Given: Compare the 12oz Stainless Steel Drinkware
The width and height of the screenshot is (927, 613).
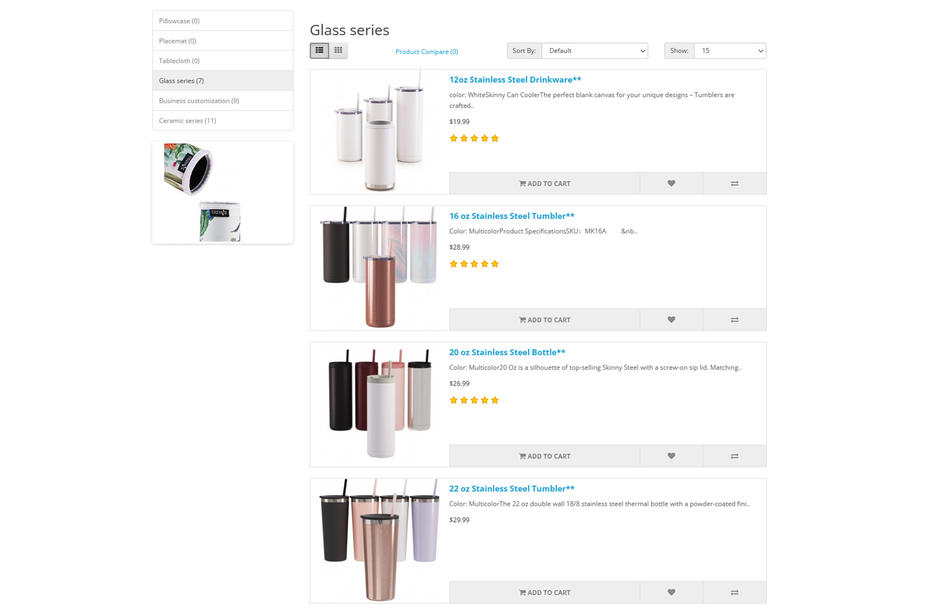Looking at the screenshot, I should pos(735,184).
